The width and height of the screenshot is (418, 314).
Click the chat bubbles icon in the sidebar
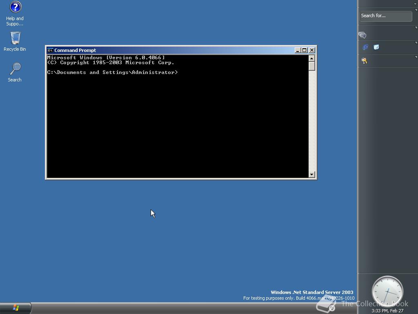[x=362, y=35]
